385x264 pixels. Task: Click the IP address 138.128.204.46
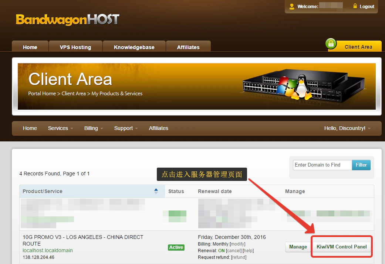click(38, 257)
